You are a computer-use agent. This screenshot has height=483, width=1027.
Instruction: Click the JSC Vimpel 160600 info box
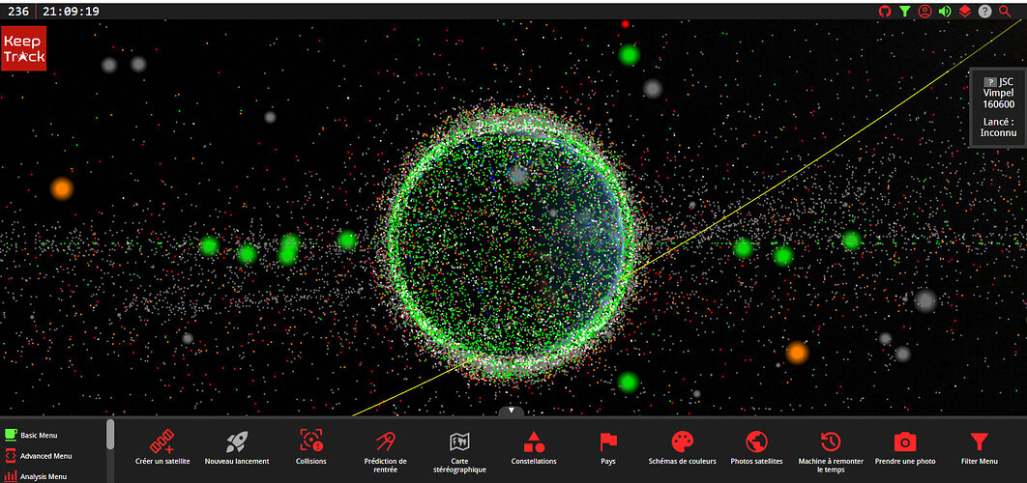[998, 106]
